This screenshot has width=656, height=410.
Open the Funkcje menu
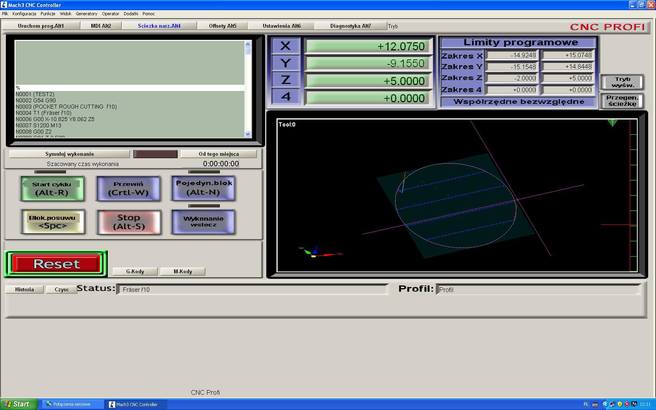[x=48, y=14]
